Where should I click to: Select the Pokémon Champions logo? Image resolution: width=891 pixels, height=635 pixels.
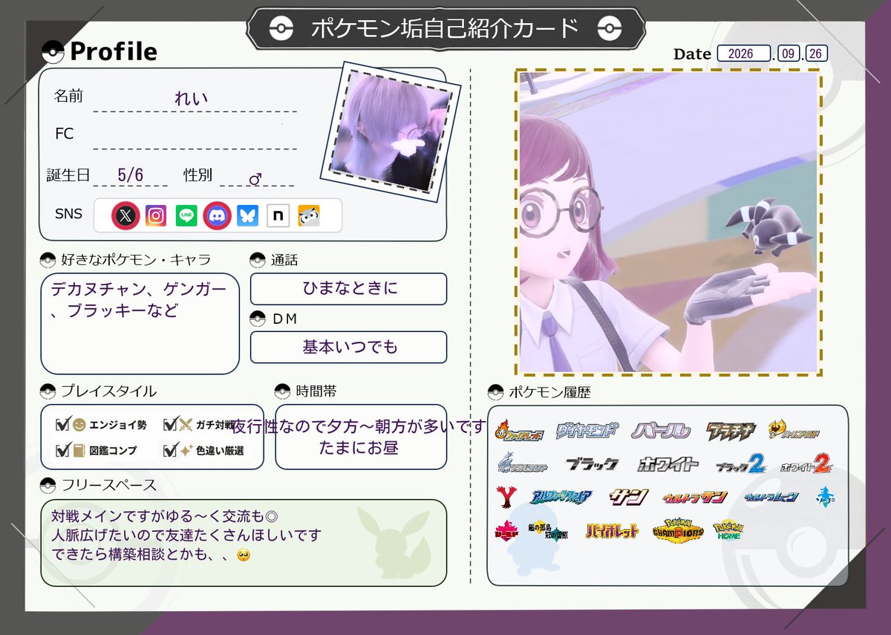[678, 531]
